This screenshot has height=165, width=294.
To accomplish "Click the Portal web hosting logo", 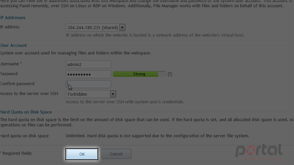I will click(259, 152).
